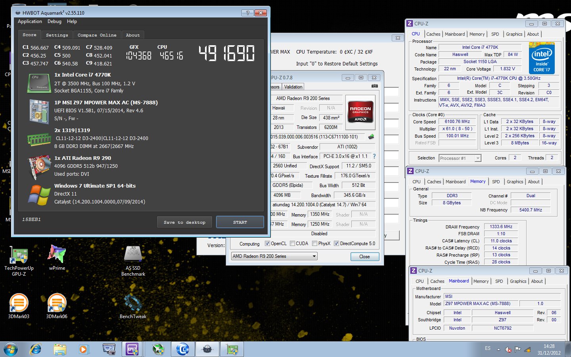The image size is (571, 357).
Task: Open SPD tab in middle CPU-Z window
Action: tap(496, 182)
